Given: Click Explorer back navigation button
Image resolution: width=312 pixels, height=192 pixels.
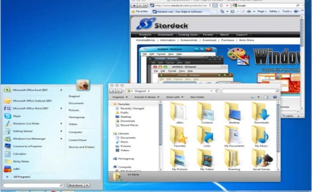Looking at the screenshot, I should coord(112,91).
